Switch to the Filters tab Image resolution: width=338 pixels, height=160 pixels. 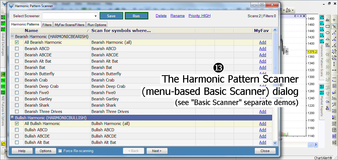click(x=47, y=25)
